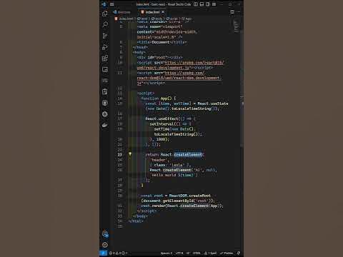This screenshot has width=343, height=257.
Task: Open the Accounts icon in activity bar
Action: pyautogui.click(x=105, y=233)
